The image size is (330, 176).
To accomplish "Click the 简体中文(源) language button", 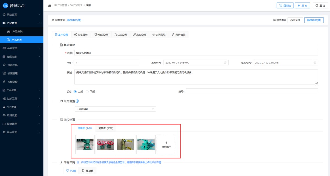I will [314, 20].
